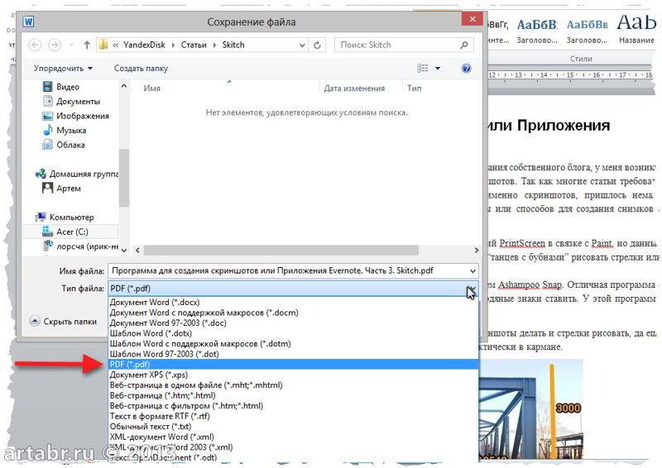Select Видео in navigation pane

pyautogui.click(x=68, y=87)
